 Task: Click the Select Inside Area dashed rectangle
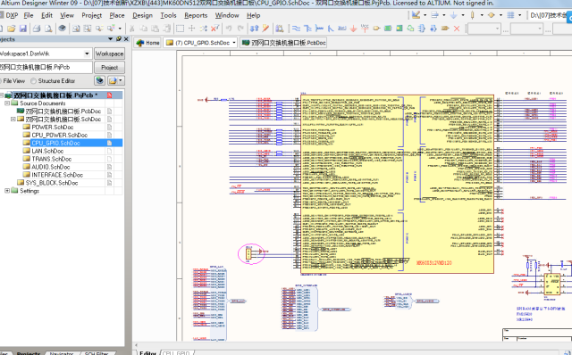[180, 29]
